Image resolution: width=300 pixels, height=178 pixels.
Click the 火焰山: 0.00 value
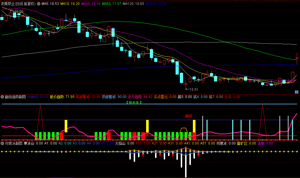(x=124, y=143)
